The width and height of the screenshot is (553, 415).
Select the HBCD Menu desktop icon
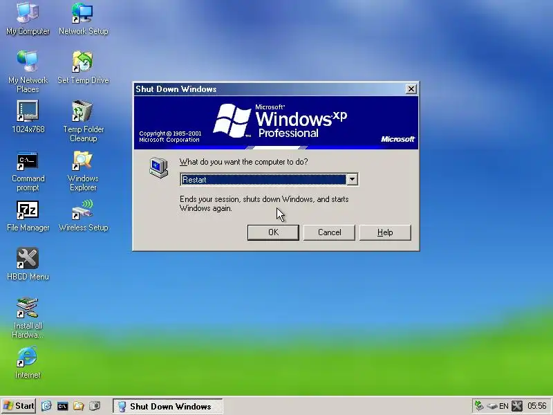(28, 264)
